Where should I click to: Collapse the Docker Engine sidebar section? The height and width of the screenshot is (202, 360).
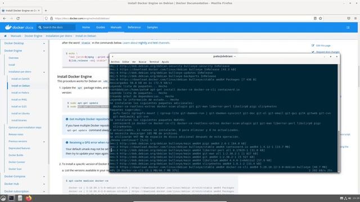coord(44,51)
